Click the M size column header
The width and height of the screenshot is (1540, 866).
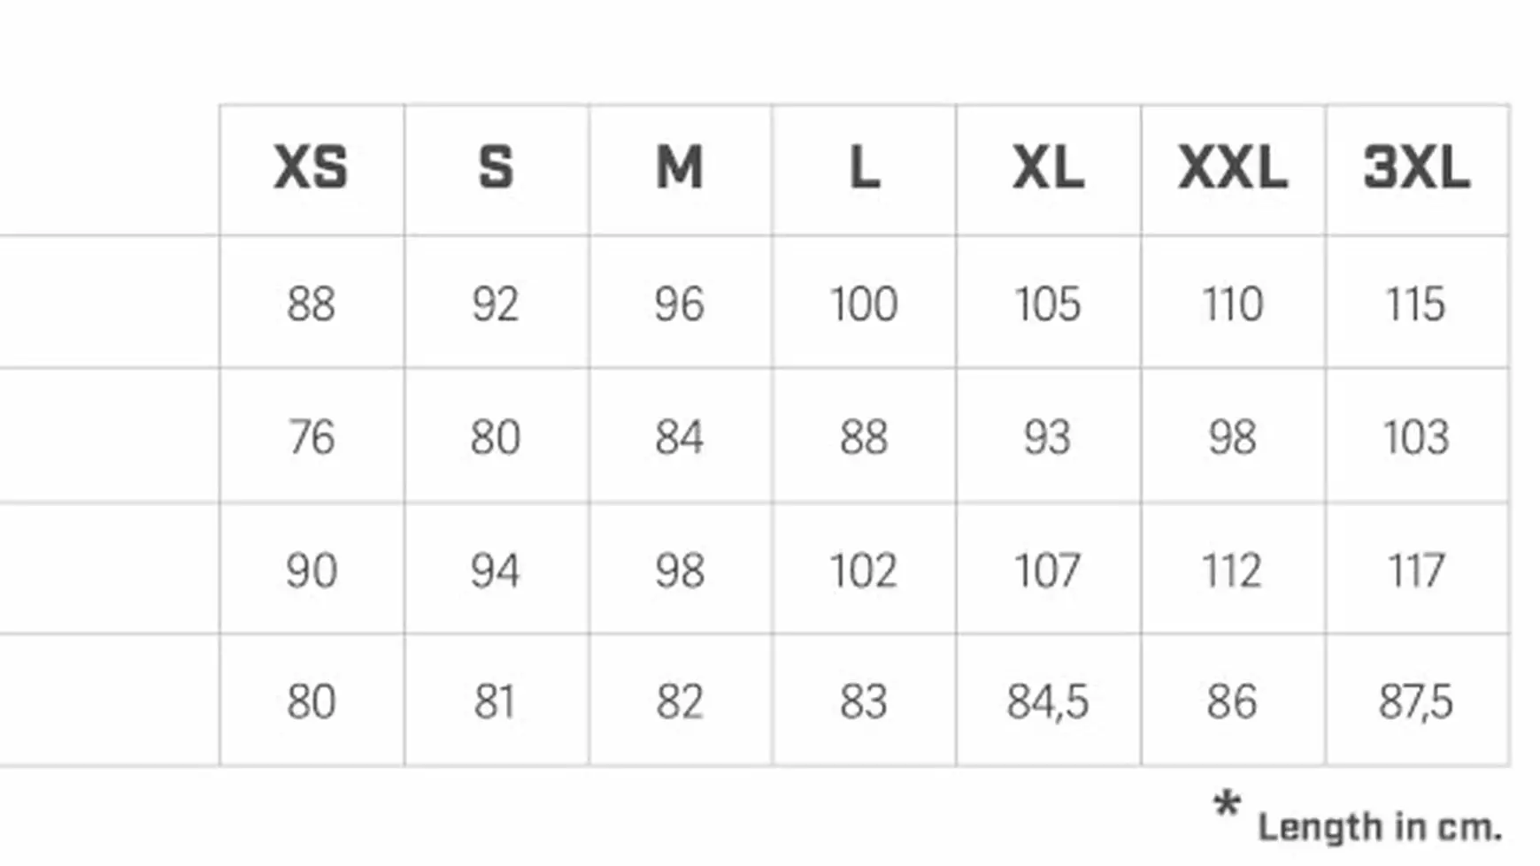[x=680, y=168]
